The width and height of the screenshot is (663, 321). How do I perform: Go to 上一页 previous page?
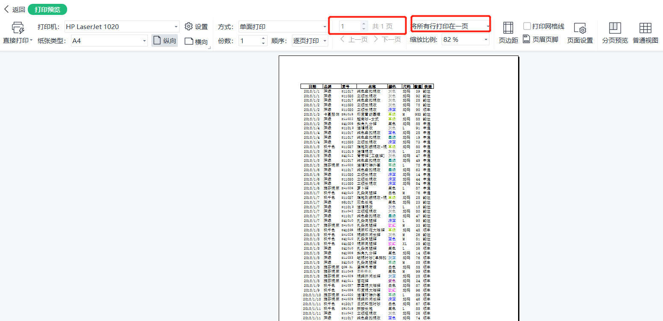(354, 39)
